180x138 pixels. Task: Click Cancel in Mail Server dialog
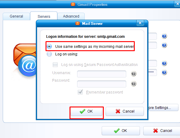tap(125, 111)
